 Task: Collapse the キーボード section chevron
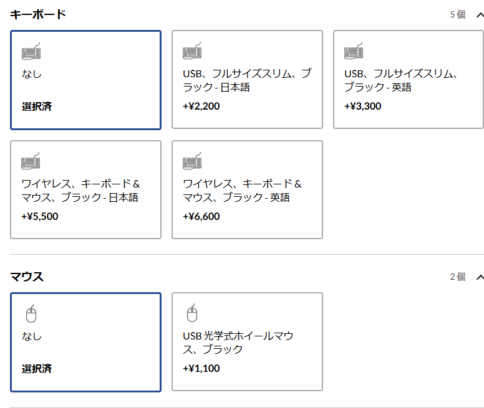pos(480,14)
